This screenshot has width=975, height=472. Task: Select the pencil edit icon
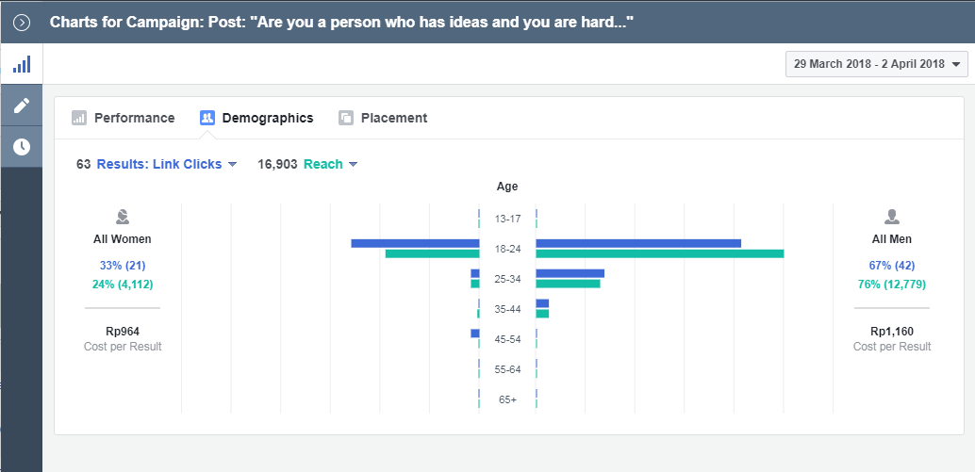click(22, 105)
